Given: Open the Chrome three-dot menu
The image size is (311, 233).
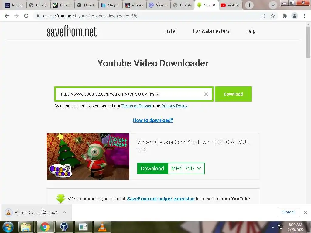Looking at the screenshot, I should [304, 16].
